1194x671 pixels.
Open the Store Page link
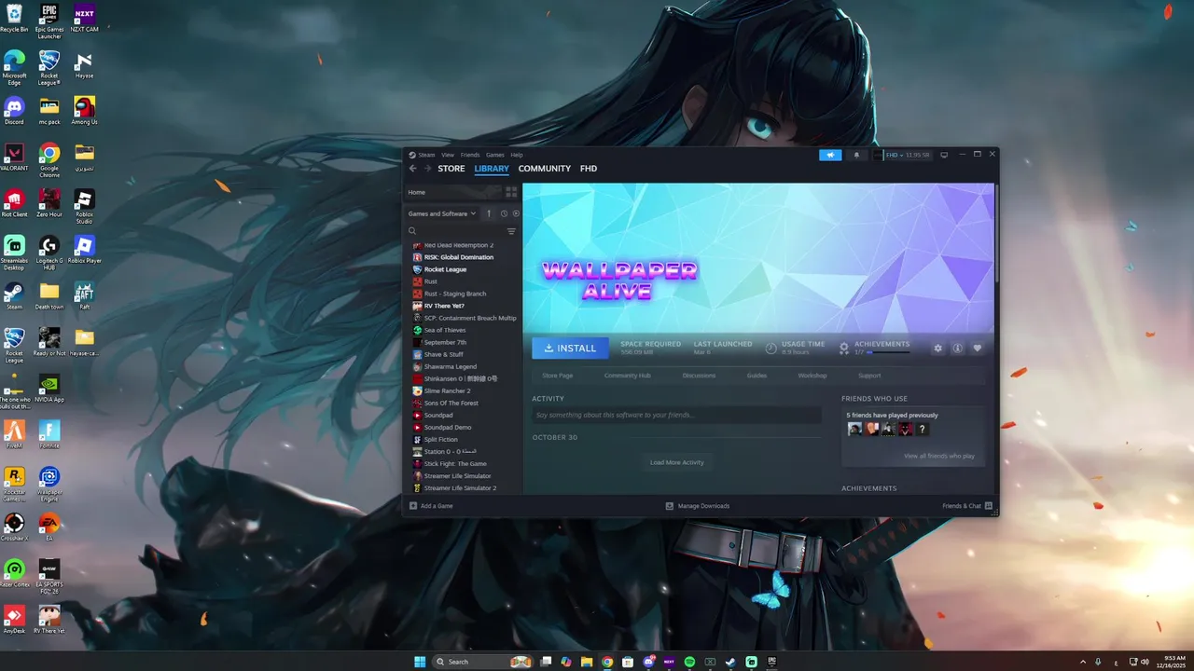coord(558,376)
